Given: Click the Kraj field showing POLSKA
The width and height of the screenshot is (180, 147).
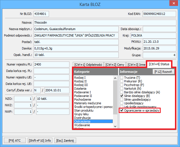Looking at the screenshot, I should [153, 35].
